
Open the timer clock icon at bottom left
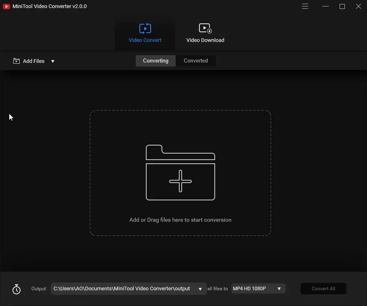[x=17, y=289]
